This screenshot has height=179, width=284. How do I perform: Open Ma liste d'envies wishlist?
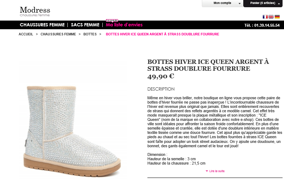pos(124,25)
